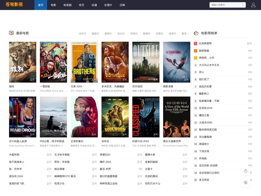261x196 pixels.
Task: Open the 一雪前耻 movie poster
Action: point(53,62)
